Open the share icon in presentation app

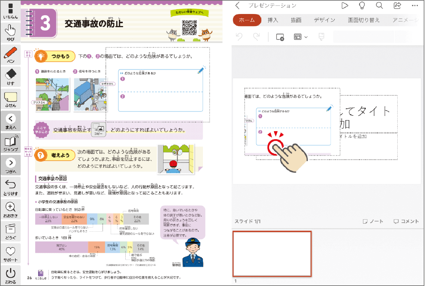pyautogui.click(x=397, y=5)
